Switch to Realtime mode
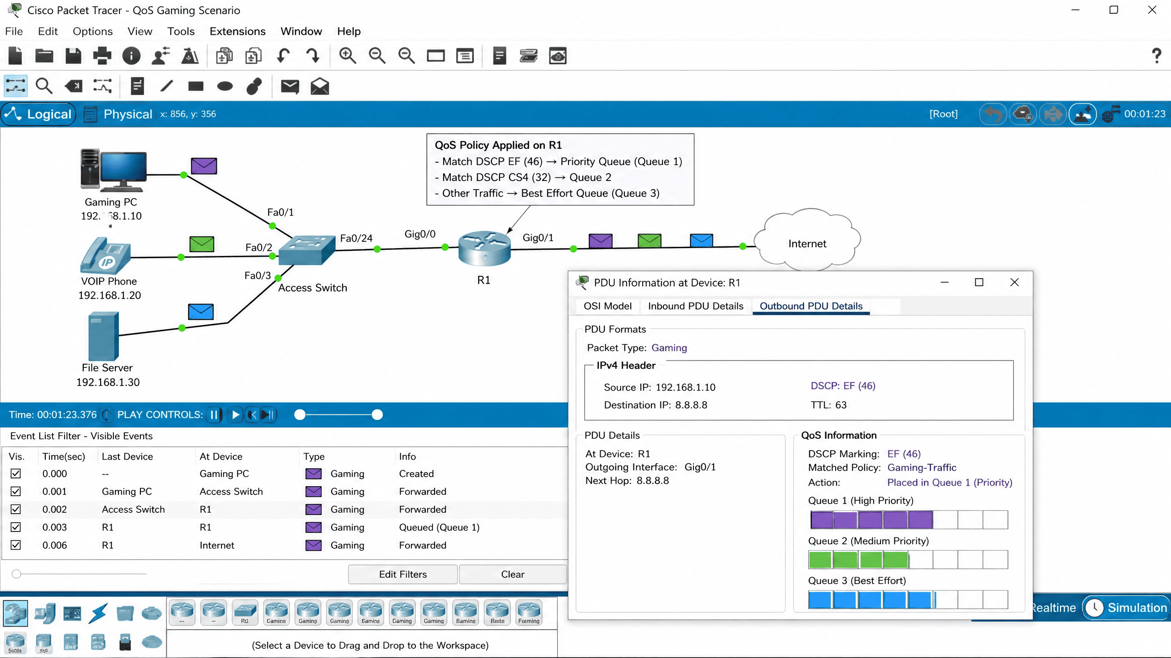Viewport: 1171px width, 658px height. click(x=1054, y=608)
